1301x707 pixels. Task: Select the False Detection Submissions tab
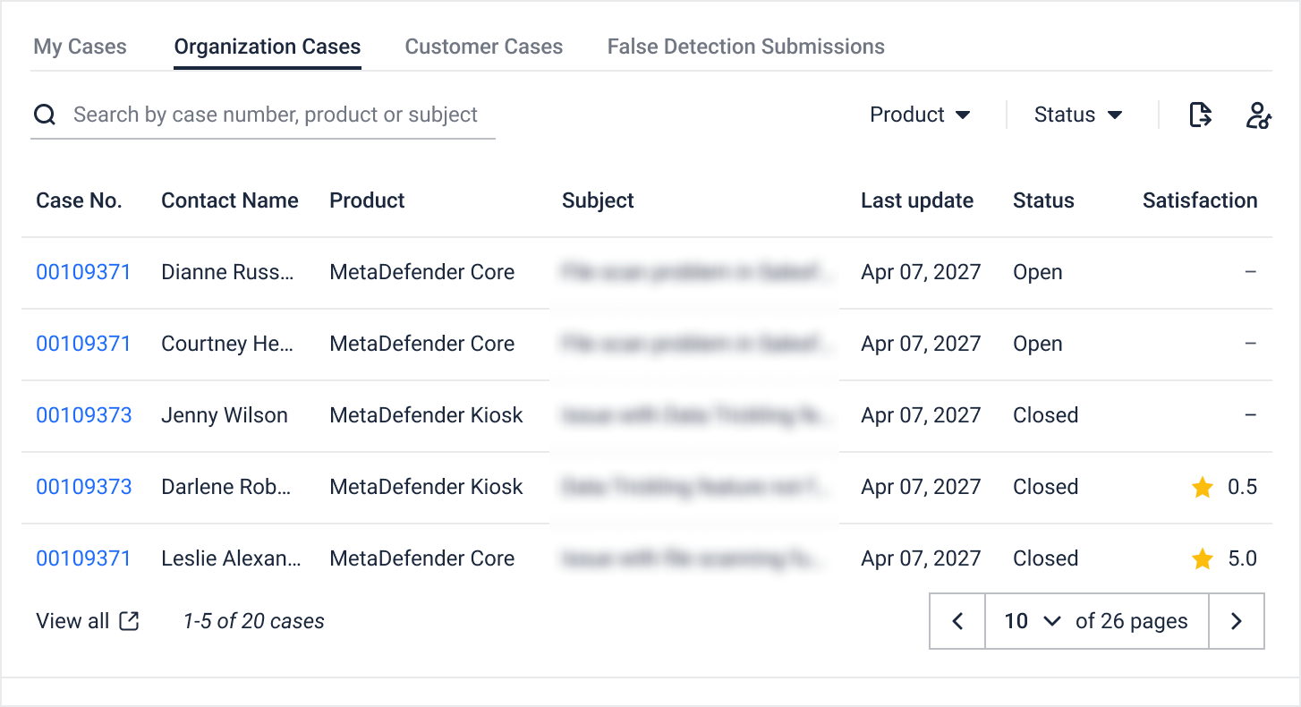(x=745, y=47)
